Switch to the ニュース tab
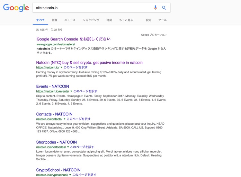 pyautogui.click(x=70, y=20)
